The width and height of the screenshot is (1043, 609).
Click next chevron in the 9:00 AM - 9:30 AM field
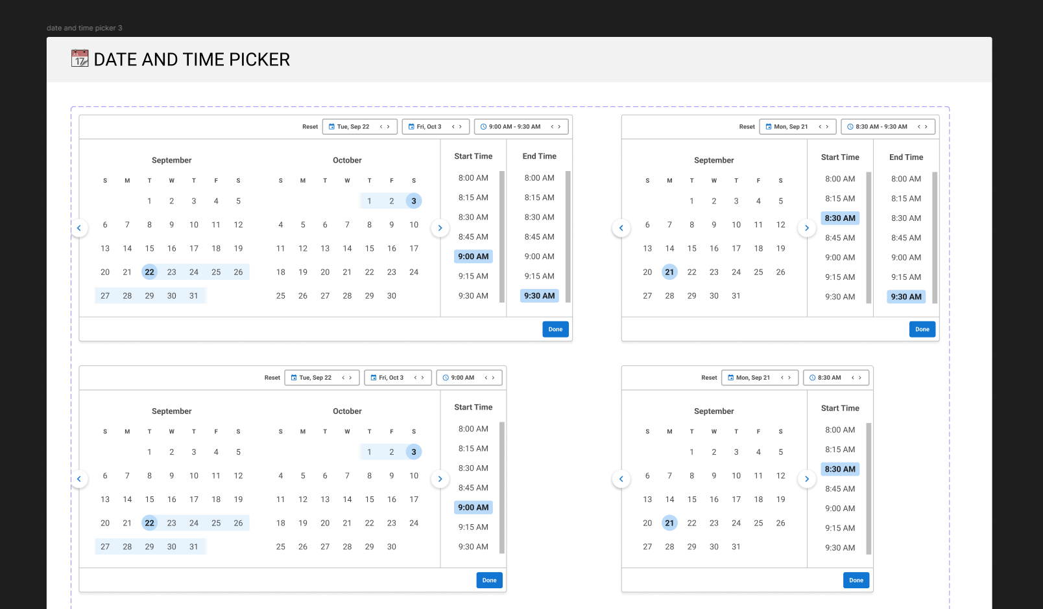(559, 127)
